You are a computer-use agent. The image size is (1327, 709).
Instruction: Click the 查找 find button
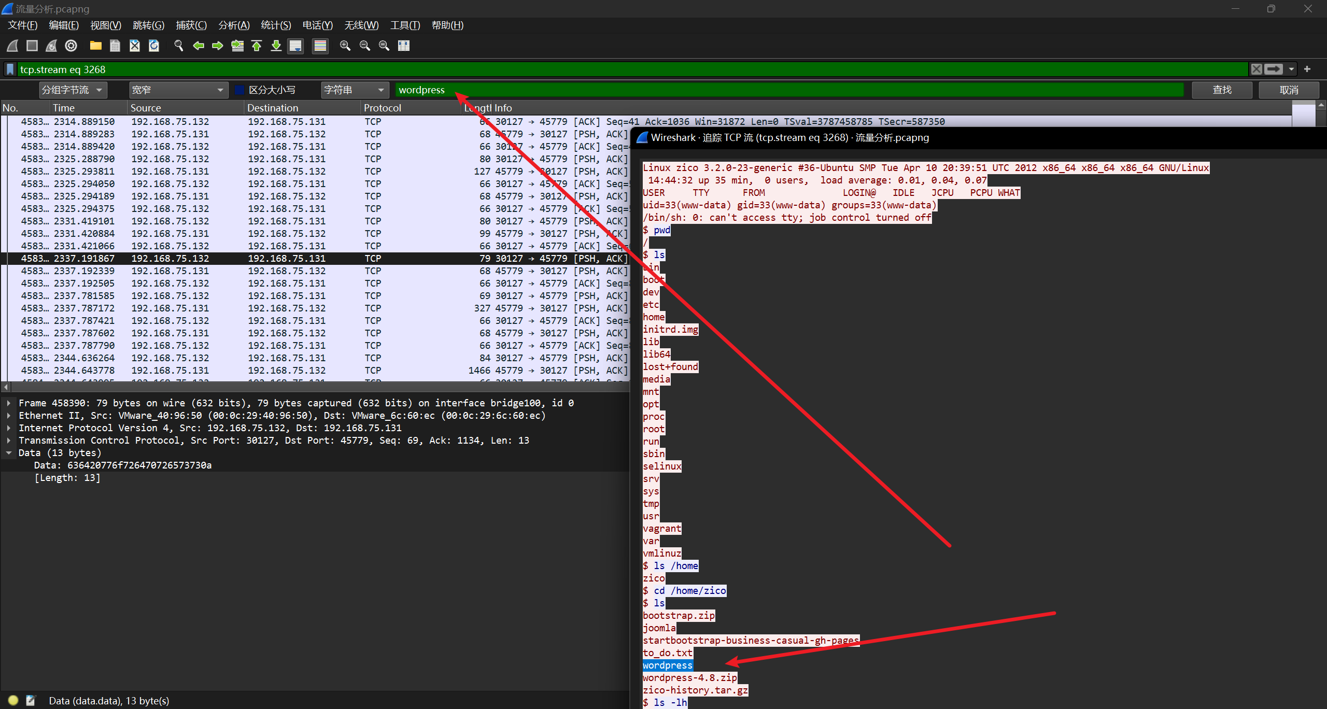point(1222,90)
